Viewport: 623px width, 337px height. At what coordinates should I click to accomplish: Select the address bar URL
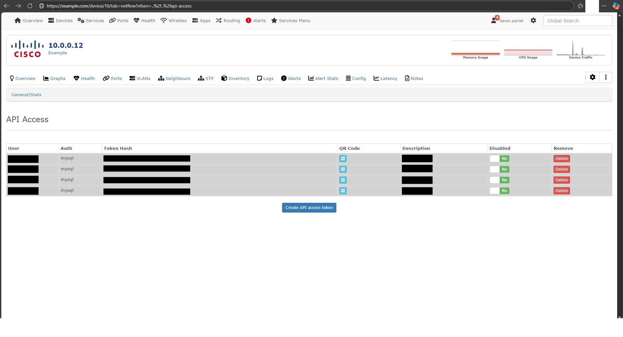click(x=119, y=6)
